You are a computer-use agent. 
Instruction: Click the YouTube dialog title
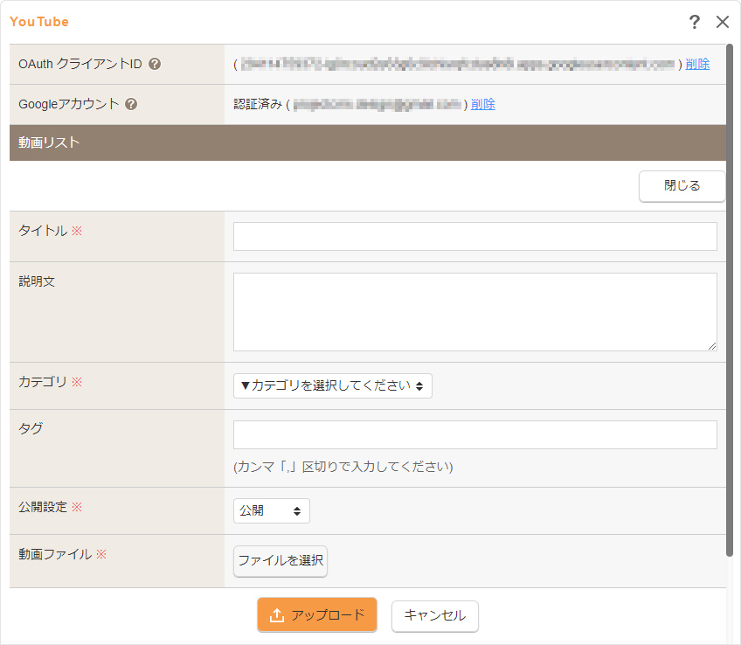(x=39, y=22)
